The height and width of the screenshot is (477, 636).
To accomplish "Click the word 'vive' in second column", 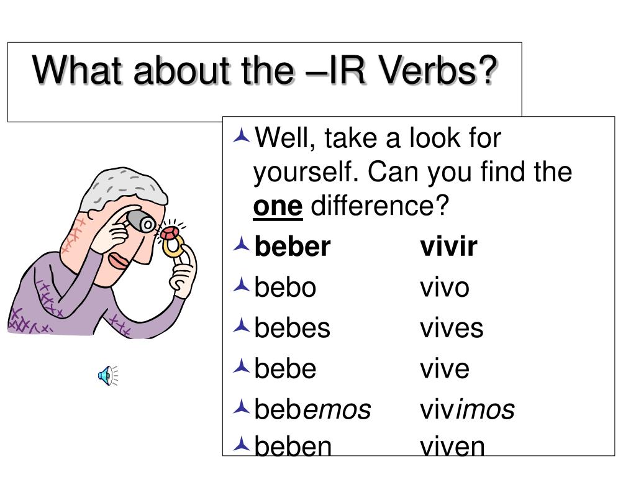I will pyautogui.click(x=445, y=368).
